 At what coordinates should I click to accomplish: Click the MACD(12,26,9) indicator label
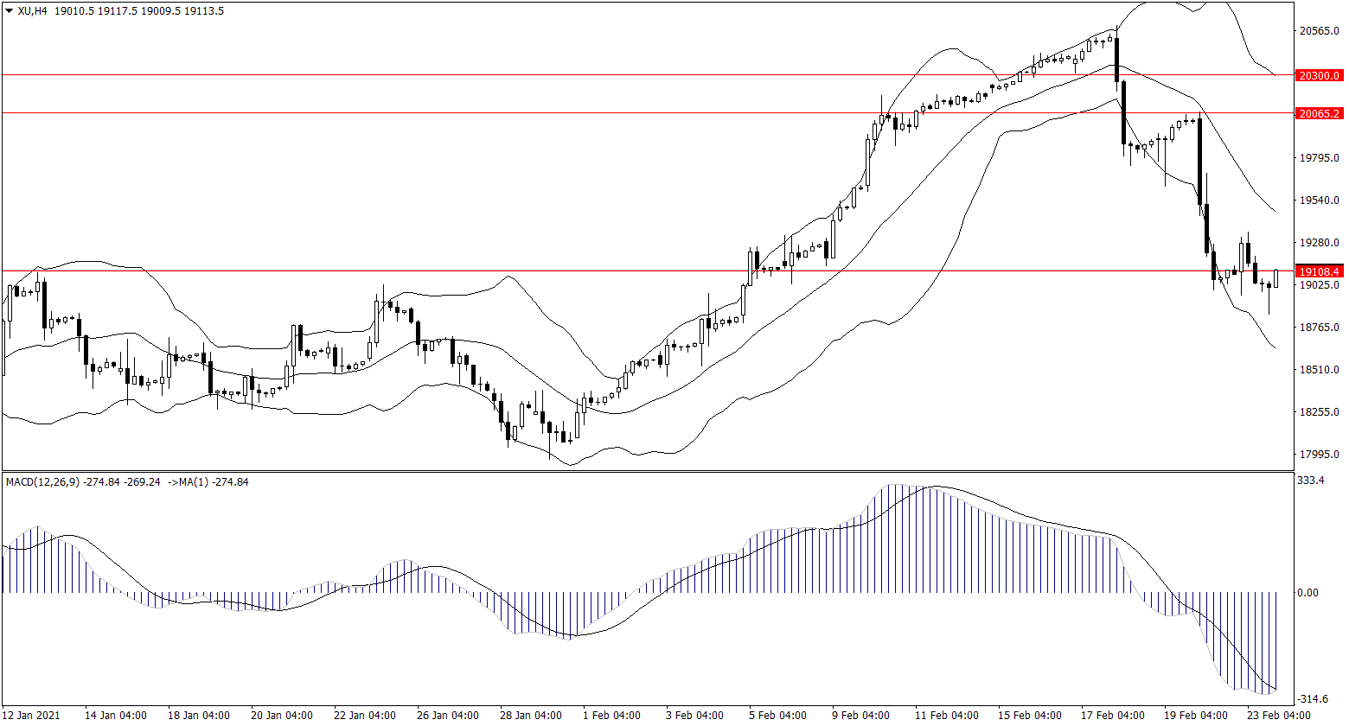click(x=48, y=481)
